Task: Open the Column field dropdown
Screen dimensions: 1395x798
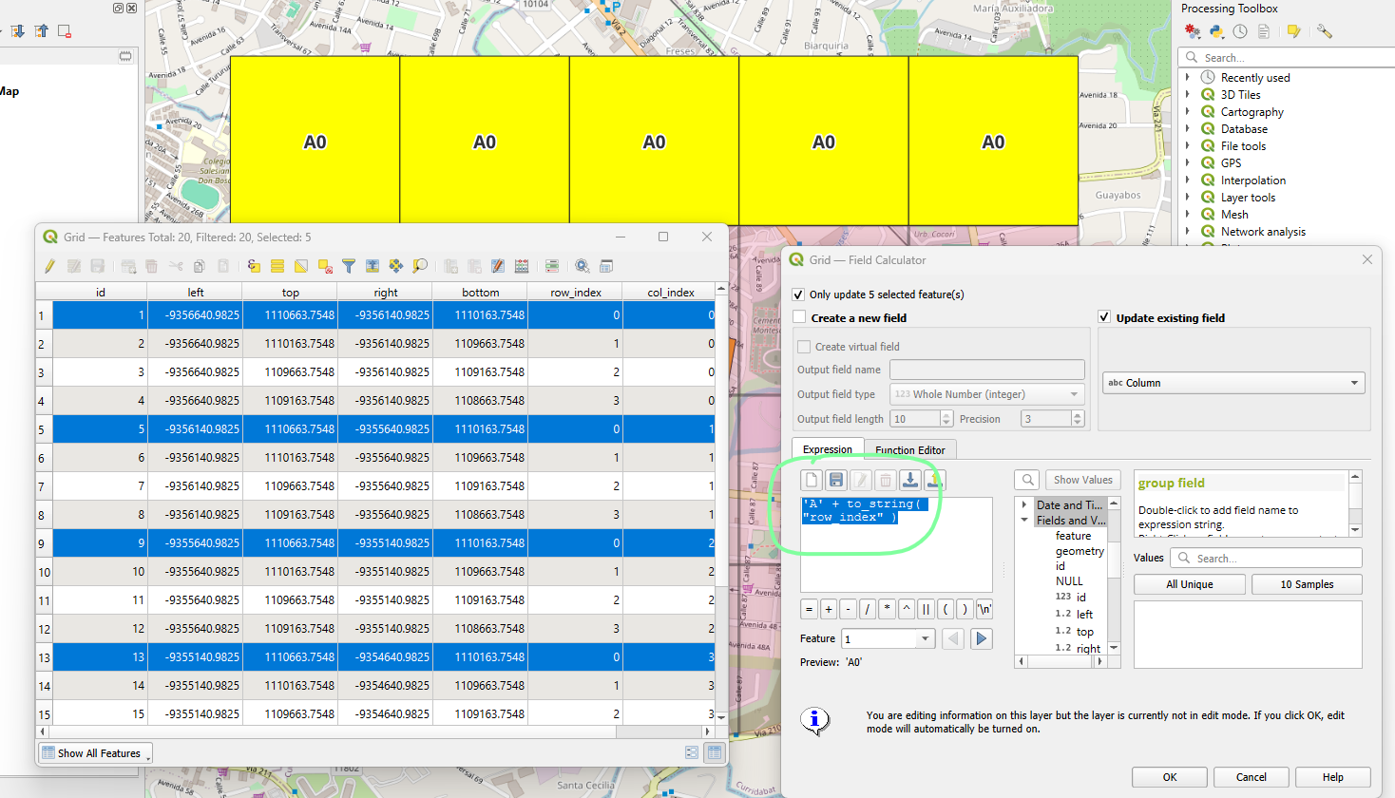Action: (x=1233, y=383)
